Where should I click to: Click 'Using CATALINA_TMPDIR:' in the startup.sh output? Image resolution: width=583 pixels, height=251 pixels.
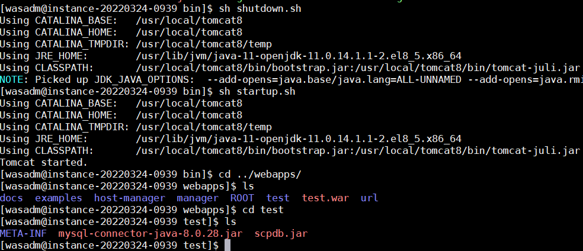click(65, 127)
